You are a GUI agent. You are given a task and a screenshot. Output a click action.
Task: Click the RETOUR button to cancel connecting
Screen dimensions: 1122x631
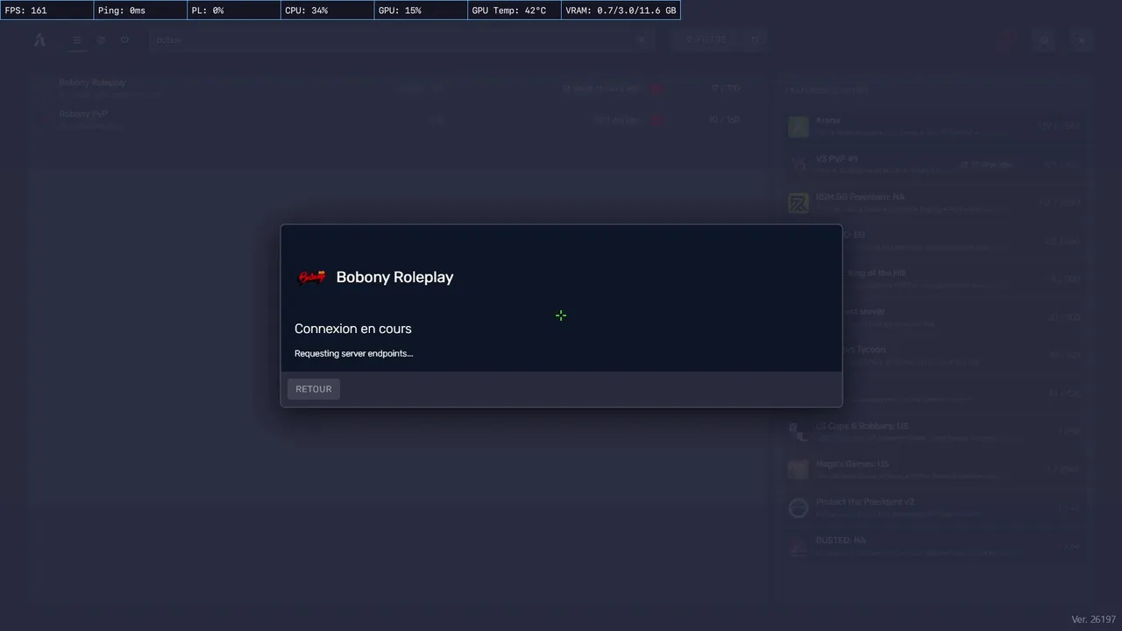tap(314, 389)
